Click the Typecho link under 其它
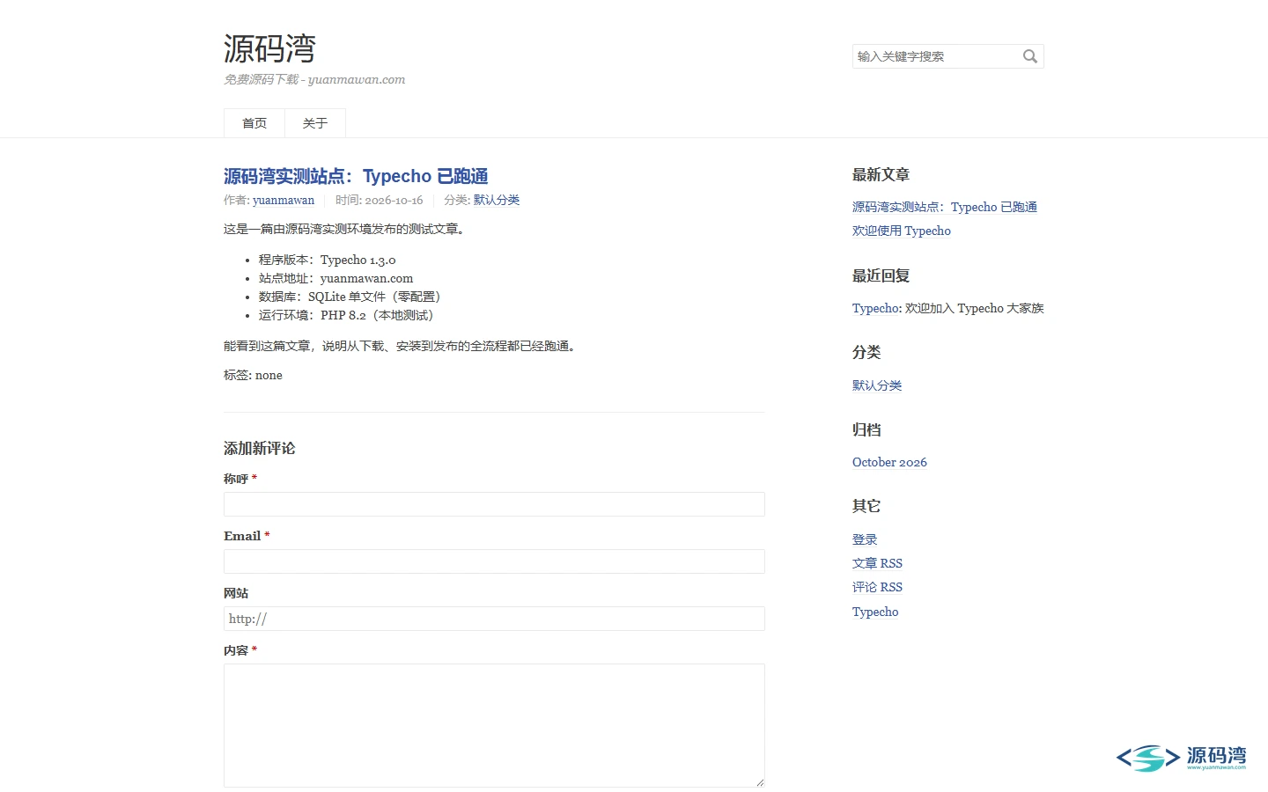1268x792 pixels. coord(875,612)
